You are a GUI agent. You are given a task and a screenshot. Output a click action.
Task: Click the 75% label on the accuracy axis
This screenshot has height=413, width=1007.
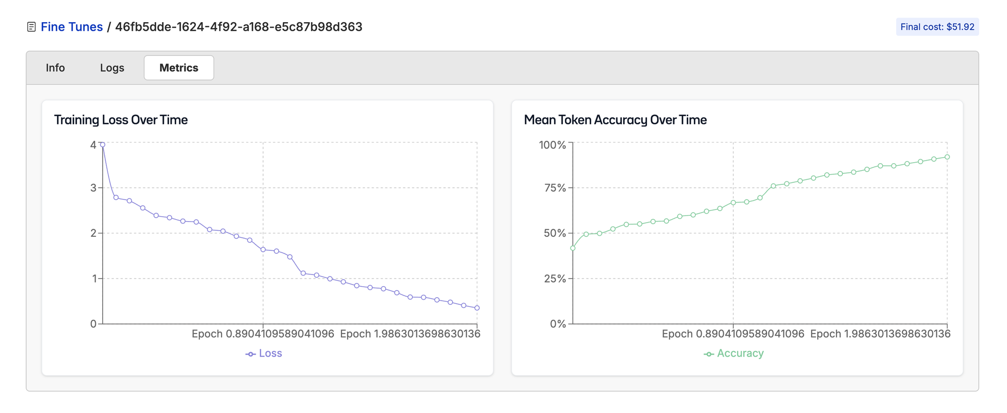(x=555, y=188)
